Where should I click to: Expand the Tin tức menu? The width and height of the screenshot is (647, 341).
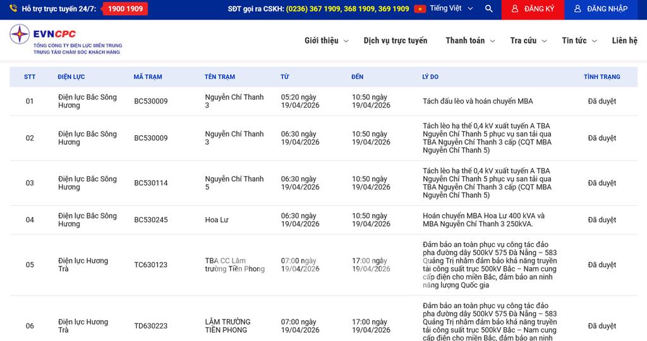(579, 40)
